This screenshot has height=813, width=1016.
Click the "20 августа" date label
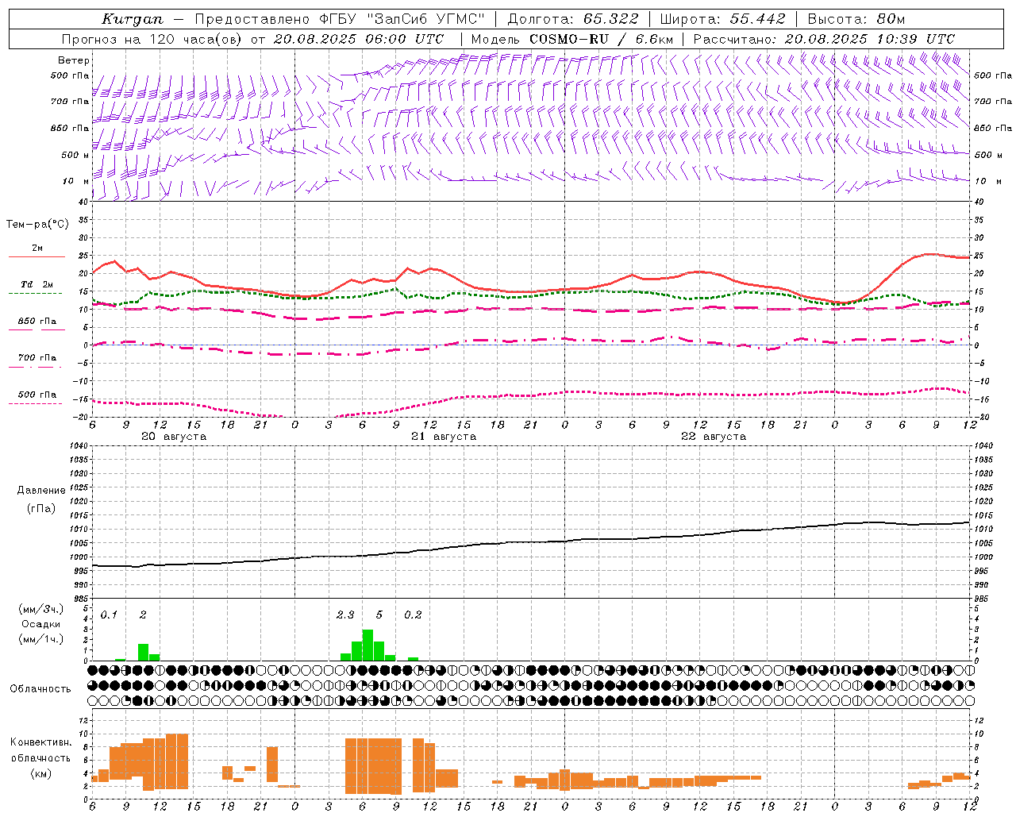[174, 437]
